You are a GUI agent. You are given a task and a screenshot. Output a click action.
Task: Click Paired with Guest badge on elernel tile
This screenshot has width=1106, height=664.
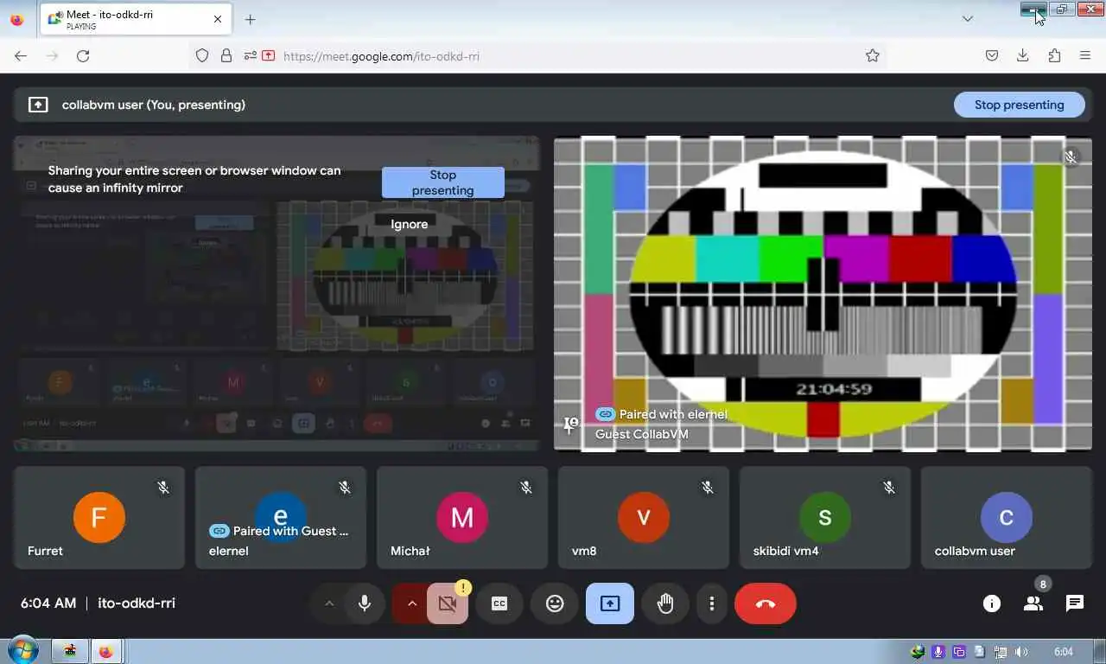pos(279,531)
